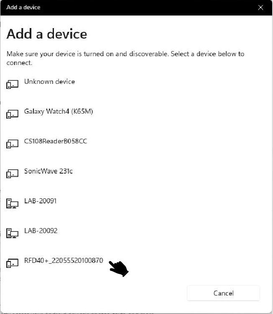Screen dimensions: 273x314
Task: Click the black pointing hand graphic
Action: click(118, 268)
